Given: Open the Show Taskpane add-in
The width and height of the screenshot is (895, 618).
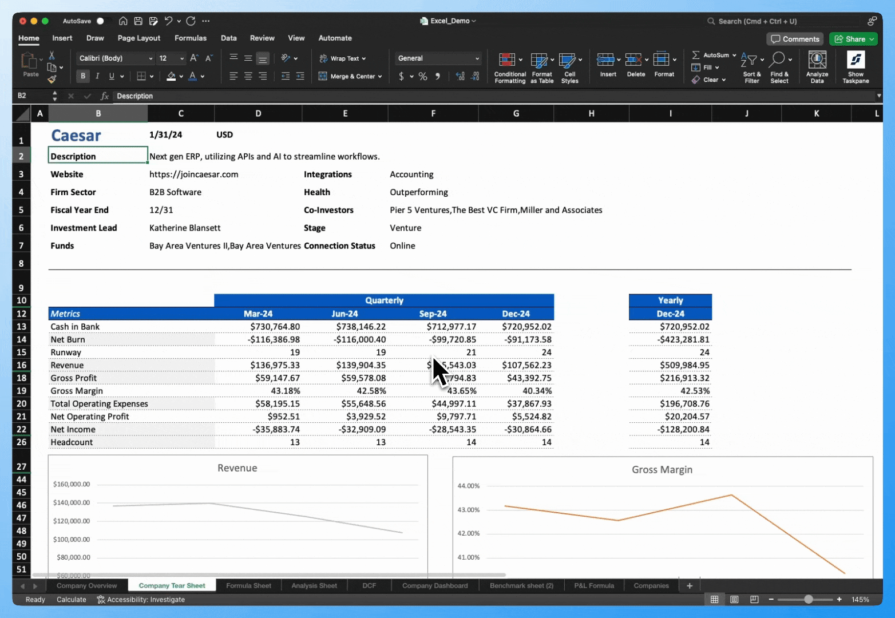Looking at the screenshot, I should (x=856, y=60).
